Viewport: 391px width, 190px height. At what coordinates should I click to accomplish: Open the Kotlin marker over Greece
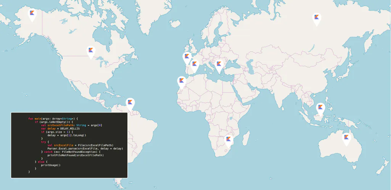pyautogui.click(x=219, y=66)
